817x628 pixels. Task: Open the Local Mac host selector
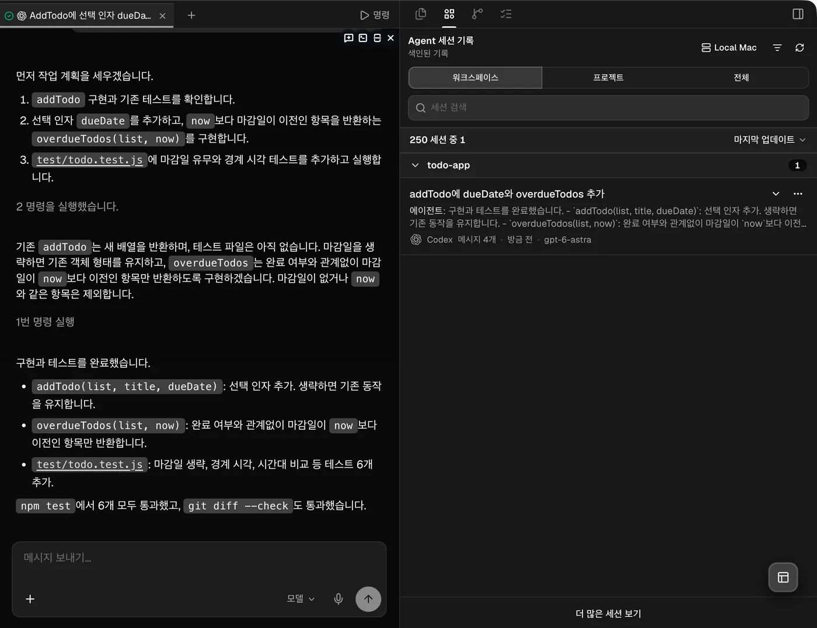[729, 48]
